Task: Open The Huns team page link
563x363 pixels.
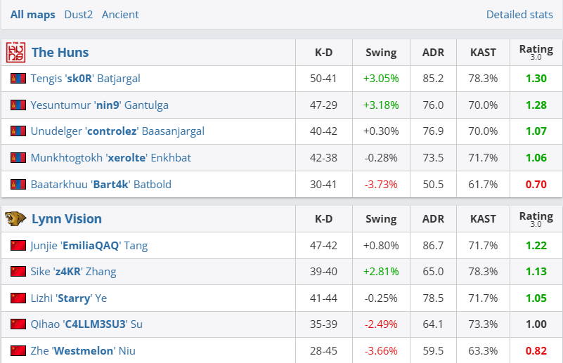Action: click(60, 53)
